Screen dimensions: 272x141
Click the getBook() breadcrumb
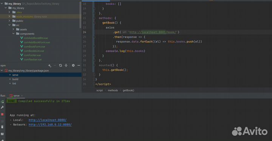(x=128, y=90)
